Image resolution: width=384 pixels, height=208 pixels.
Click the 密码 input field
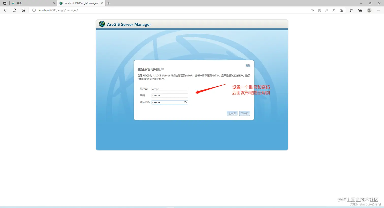170,96
